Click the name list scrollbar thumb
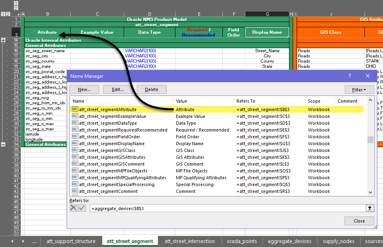Image resolution: width=383 pixels, height=247 pixels. click(370, 140)
